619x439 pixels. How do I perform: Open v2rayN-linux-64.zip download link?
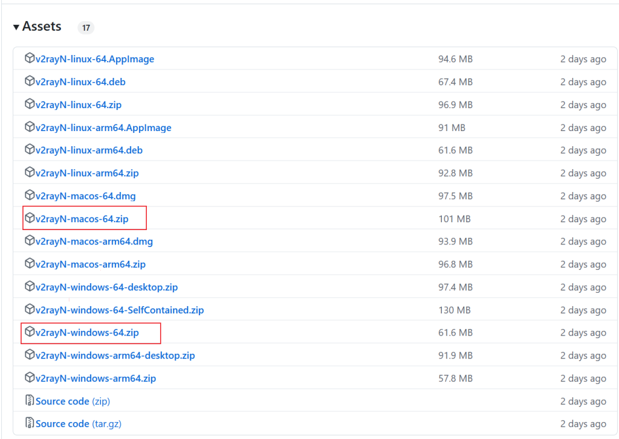pyautogui.click(x=78, y=104)
